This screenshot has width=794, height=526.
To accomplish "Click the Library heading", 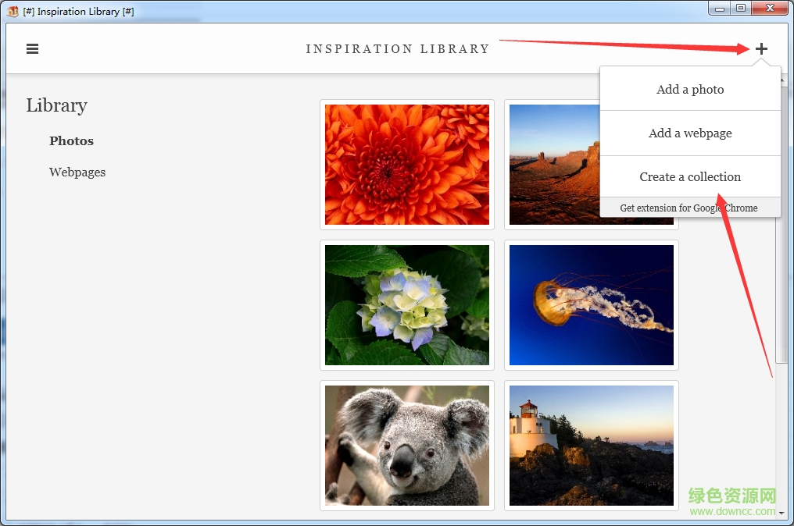I will 56,105.
